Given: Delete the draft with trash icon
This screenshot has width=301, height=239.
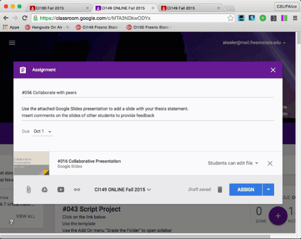Looking at the screenshot, I should [220, 190].
